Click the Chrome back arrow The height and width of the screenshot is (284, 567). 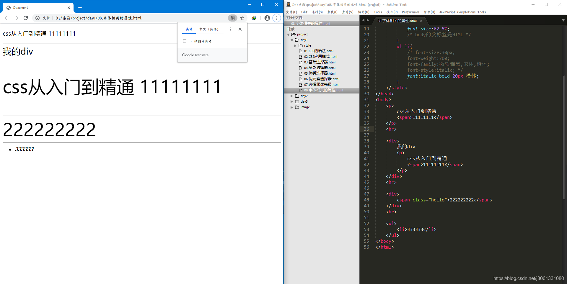coord(7,18)
